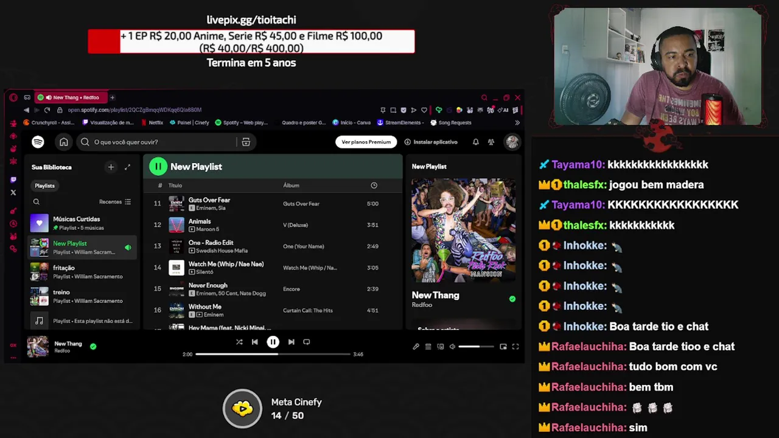Open the play queue icon
Image resolution: width=779 pixels, height=438 pixels.
pos(428,347)
